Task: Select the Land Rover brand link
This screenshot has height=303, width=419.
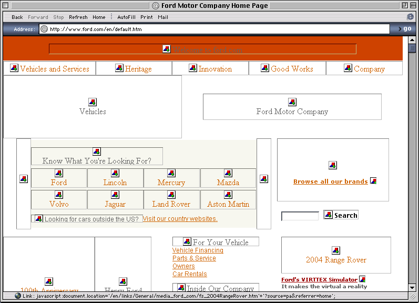Action: [x=171, y=204]
